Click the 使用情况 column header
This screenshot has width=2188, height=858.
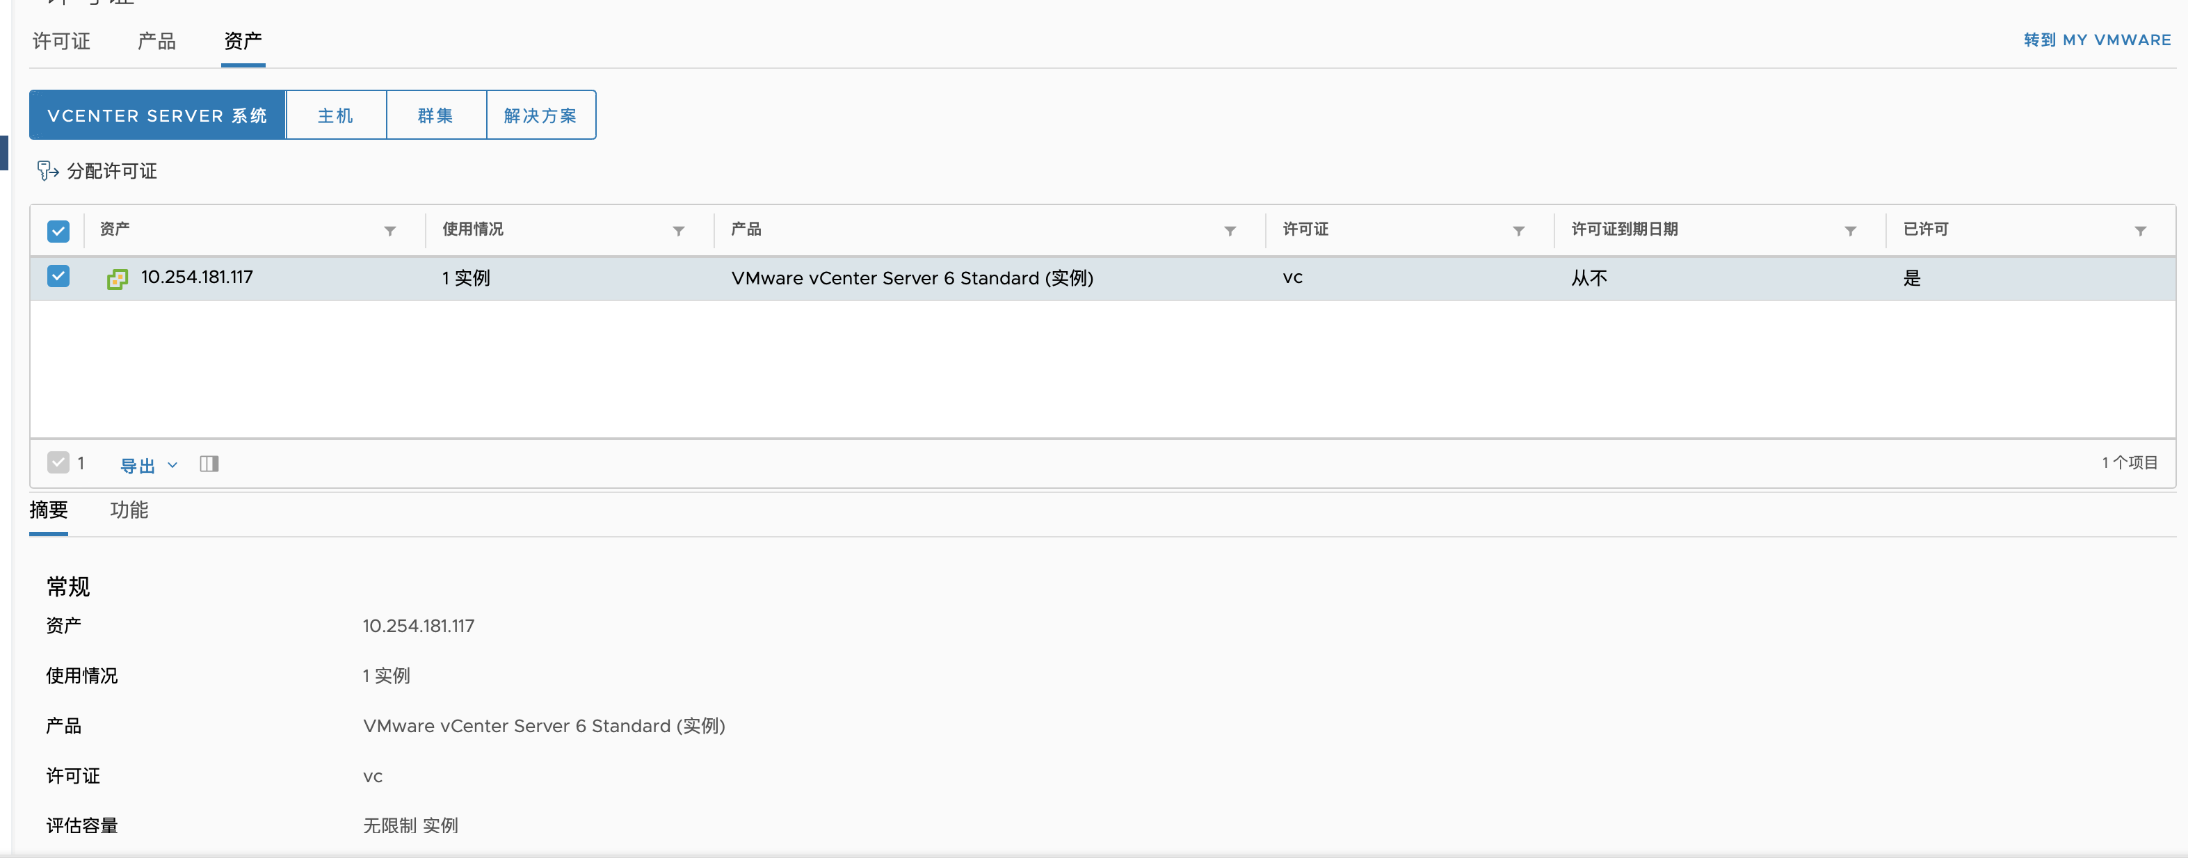472,229
